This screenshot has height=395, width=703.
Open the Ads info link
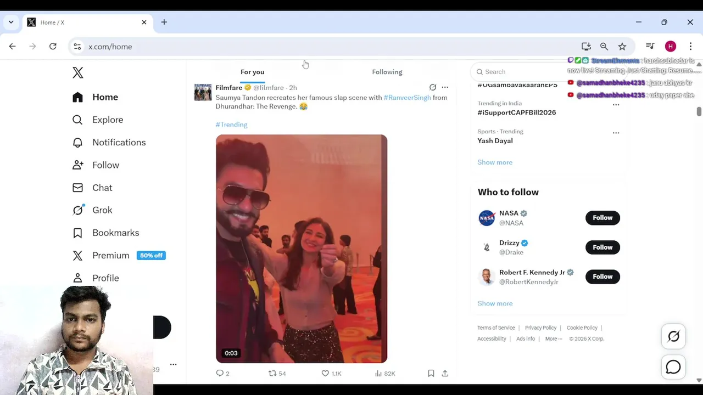526,339
